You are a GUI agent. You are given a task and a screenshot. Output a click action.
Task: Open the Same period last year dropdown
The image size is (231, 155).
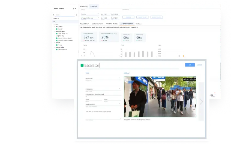(x=89, y=18)
